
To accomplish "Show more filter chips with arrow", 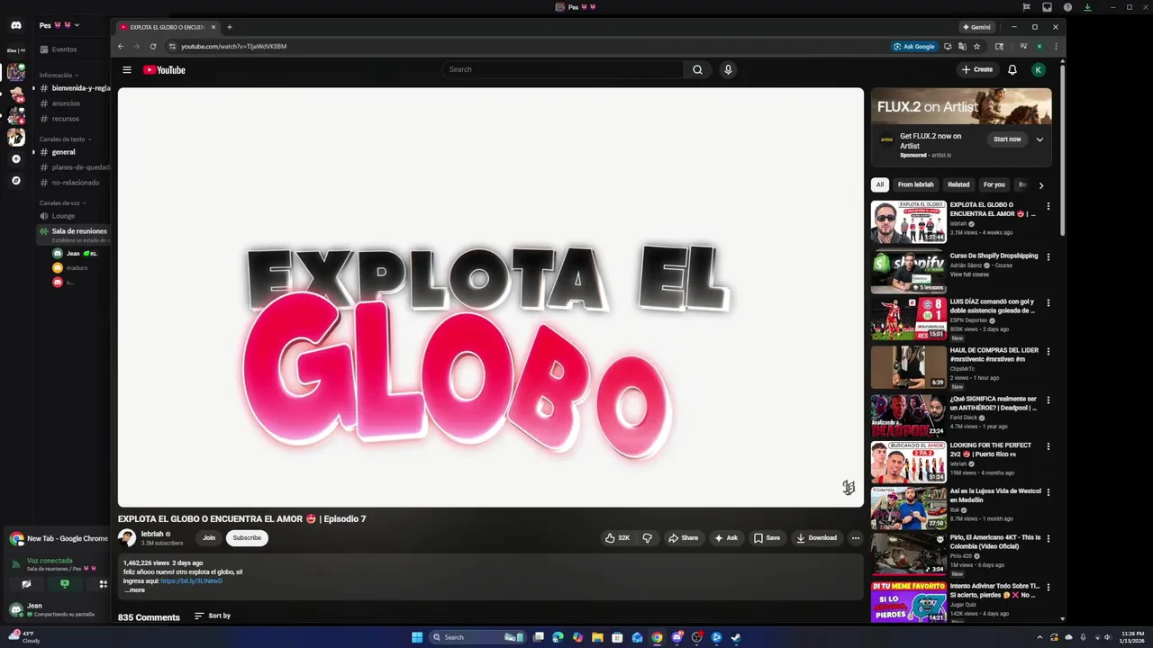I will click(x=1040, y=184).
